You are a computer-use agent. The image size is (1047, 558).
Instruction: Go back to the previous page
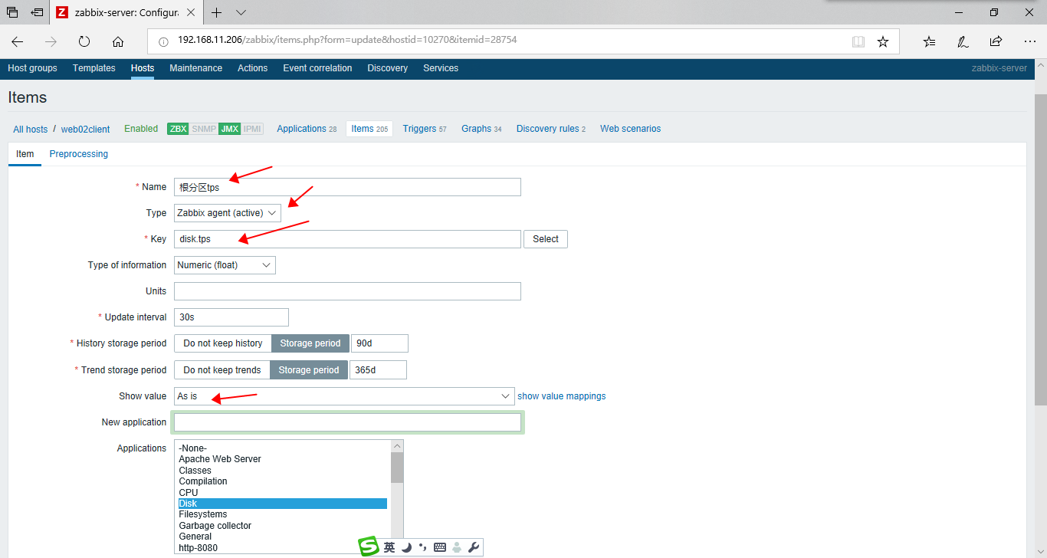[x=18, y=41]
